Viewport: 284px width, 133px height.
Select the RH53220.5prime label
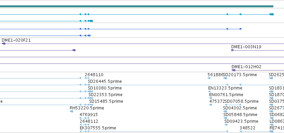click(x=87, y=108)
